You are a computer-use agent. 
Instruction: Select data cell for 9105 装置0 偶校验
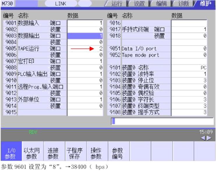point(189,93)
